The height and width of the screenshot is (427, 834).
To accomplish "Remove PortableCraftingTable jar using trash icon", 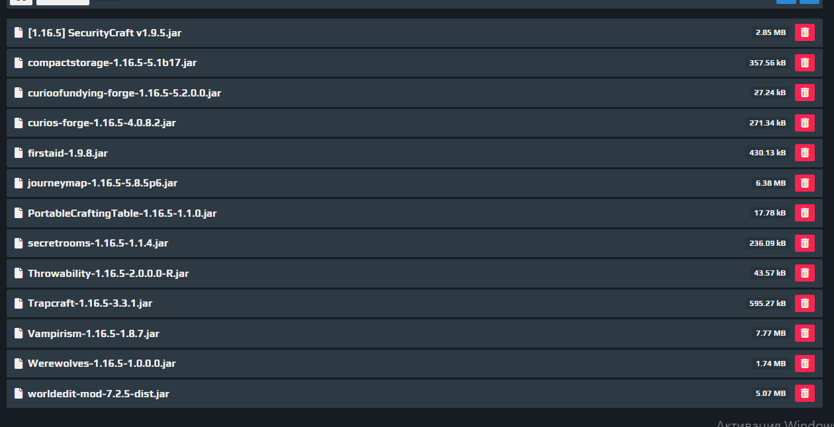I will pyautogui.click(x=804, y=213).
